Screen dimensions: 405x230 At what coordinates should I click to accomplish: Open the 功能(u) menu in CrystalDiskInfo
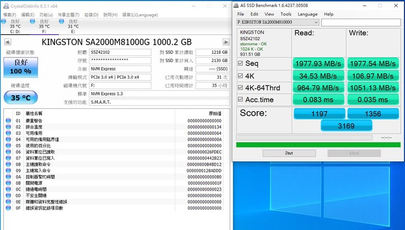46,15
